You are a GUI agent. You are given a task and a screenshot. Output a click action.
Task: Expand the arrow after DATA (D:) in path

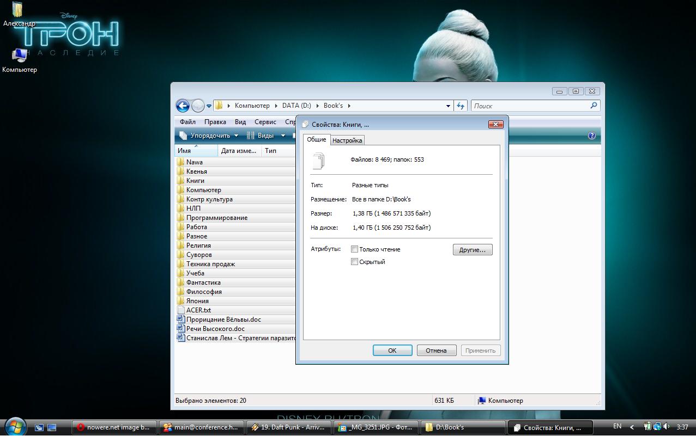coord(317,106)
